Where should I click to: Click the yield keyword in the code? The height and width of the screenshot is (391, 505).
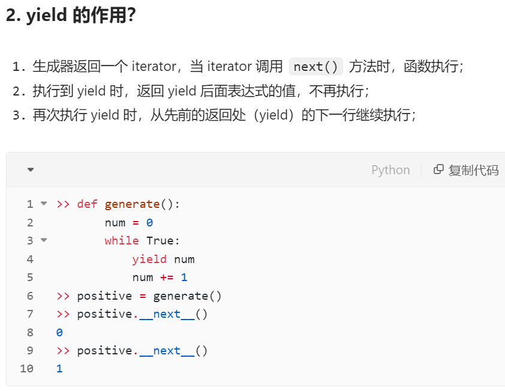pos(149,259)
